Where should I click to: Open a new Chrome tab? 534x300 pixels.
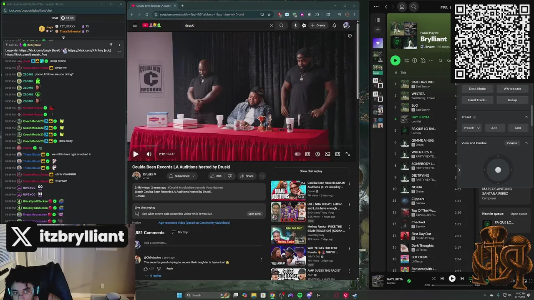click(182, 5)
